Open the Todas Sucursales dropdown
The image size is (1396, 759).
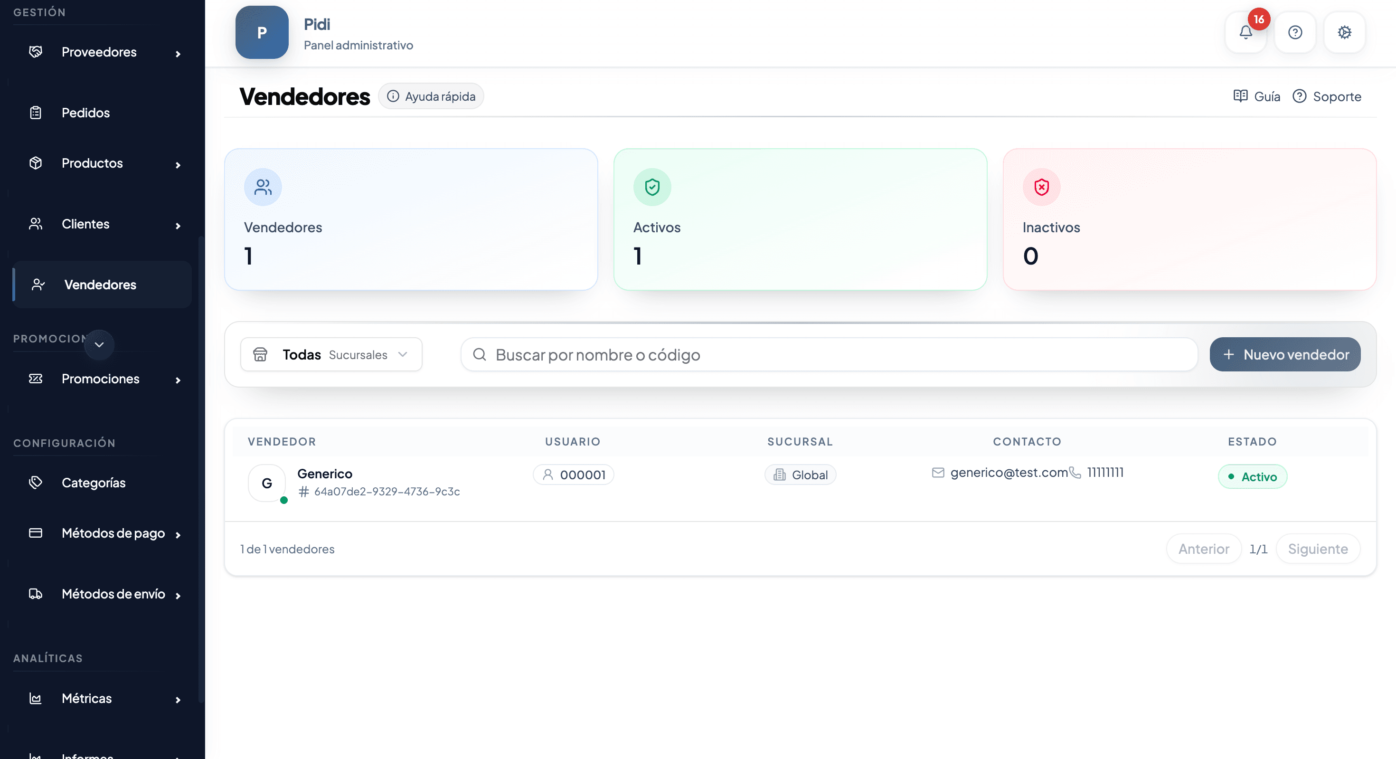pos(331,354)
